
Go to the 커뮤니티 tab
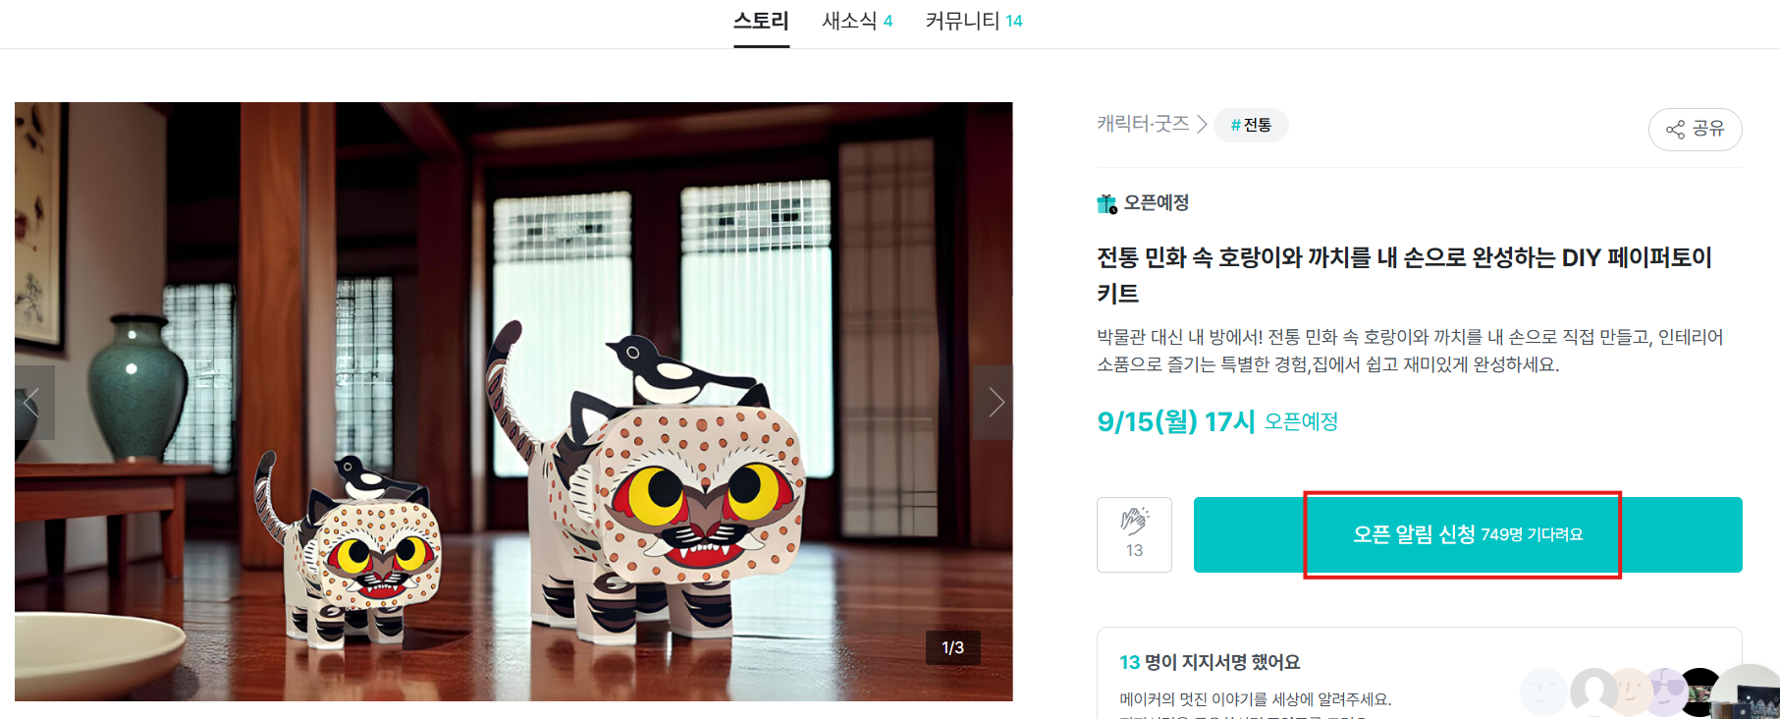pyautogui.click(x=974, y=21)
